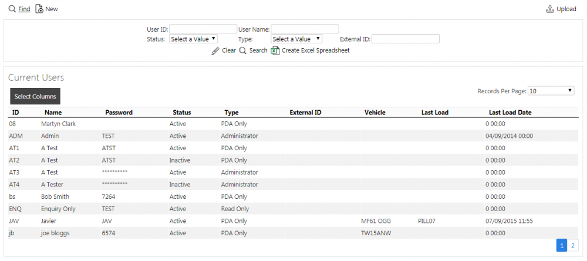Sort by the Name column header
Screen dimensions: 587x261
coord(53,112)
